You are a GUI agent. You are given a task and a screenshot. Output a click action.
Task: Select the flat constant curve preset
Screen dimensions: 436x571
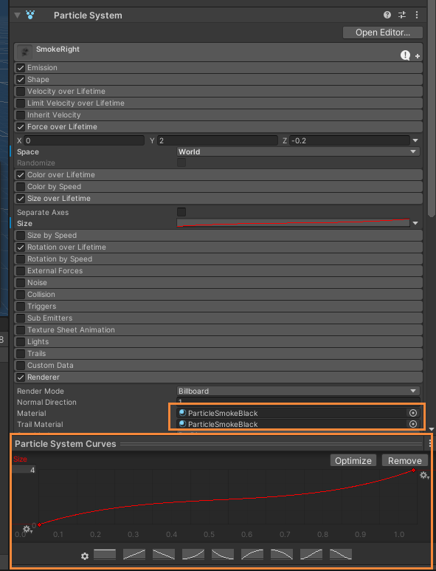click(105, 554)
